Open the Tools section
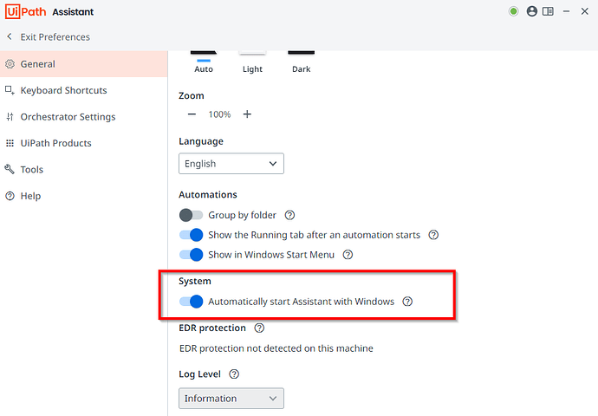 pos(83,169)
